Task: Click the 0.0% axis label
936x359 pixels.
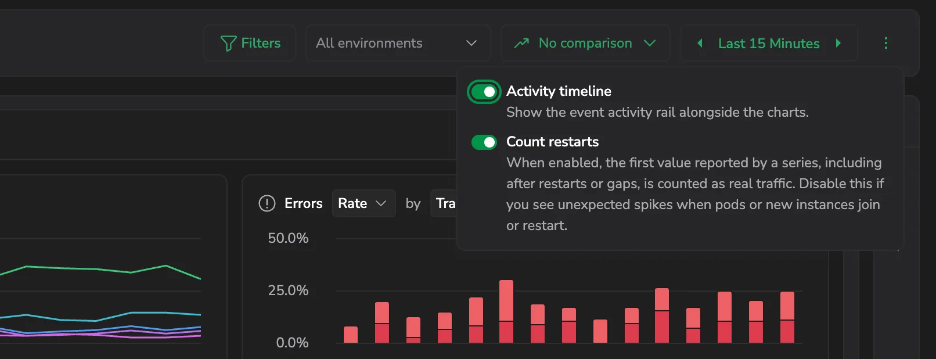Action: [x=292, y=343]
